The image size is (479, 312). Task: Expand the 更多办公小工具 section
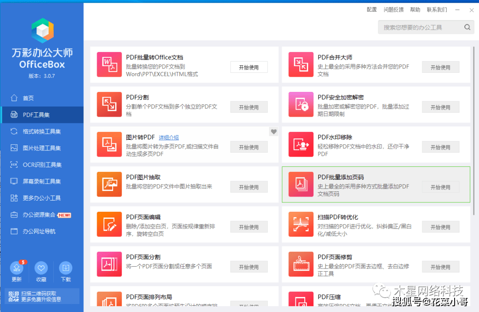42,198
